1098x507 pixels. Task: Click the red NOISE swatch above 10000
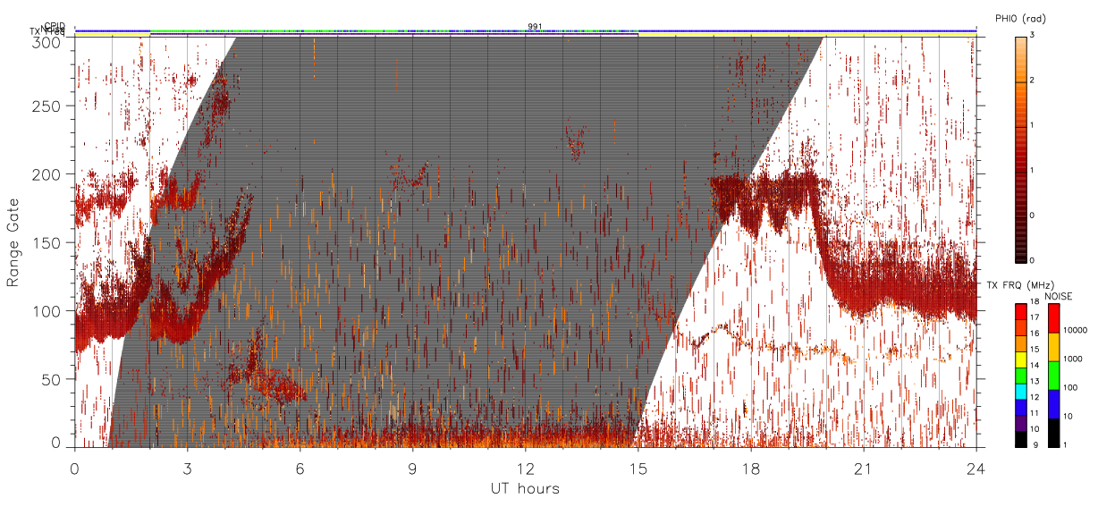[1052, 317]
